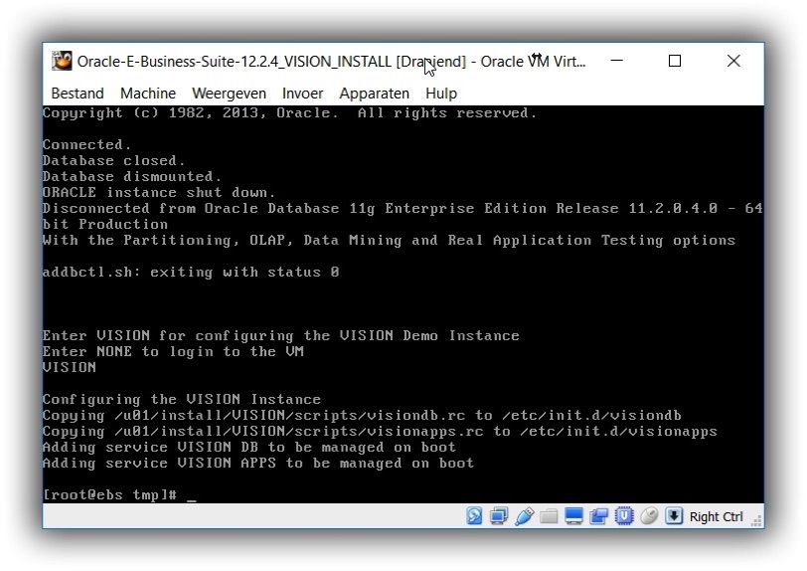Screen dimensions: 807x571
Task: Click the mouse integration status icon
Action: tap(649, 516)
